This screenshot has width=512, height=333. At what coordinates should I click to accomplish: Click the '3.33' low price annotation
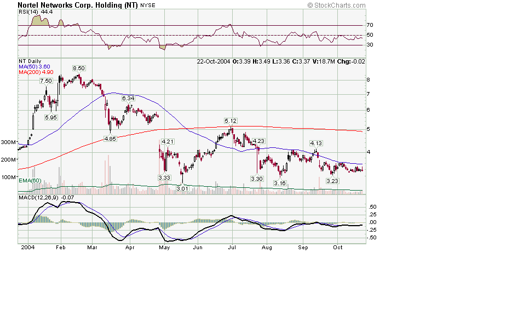pyautogui.click(x=164, y=178)
